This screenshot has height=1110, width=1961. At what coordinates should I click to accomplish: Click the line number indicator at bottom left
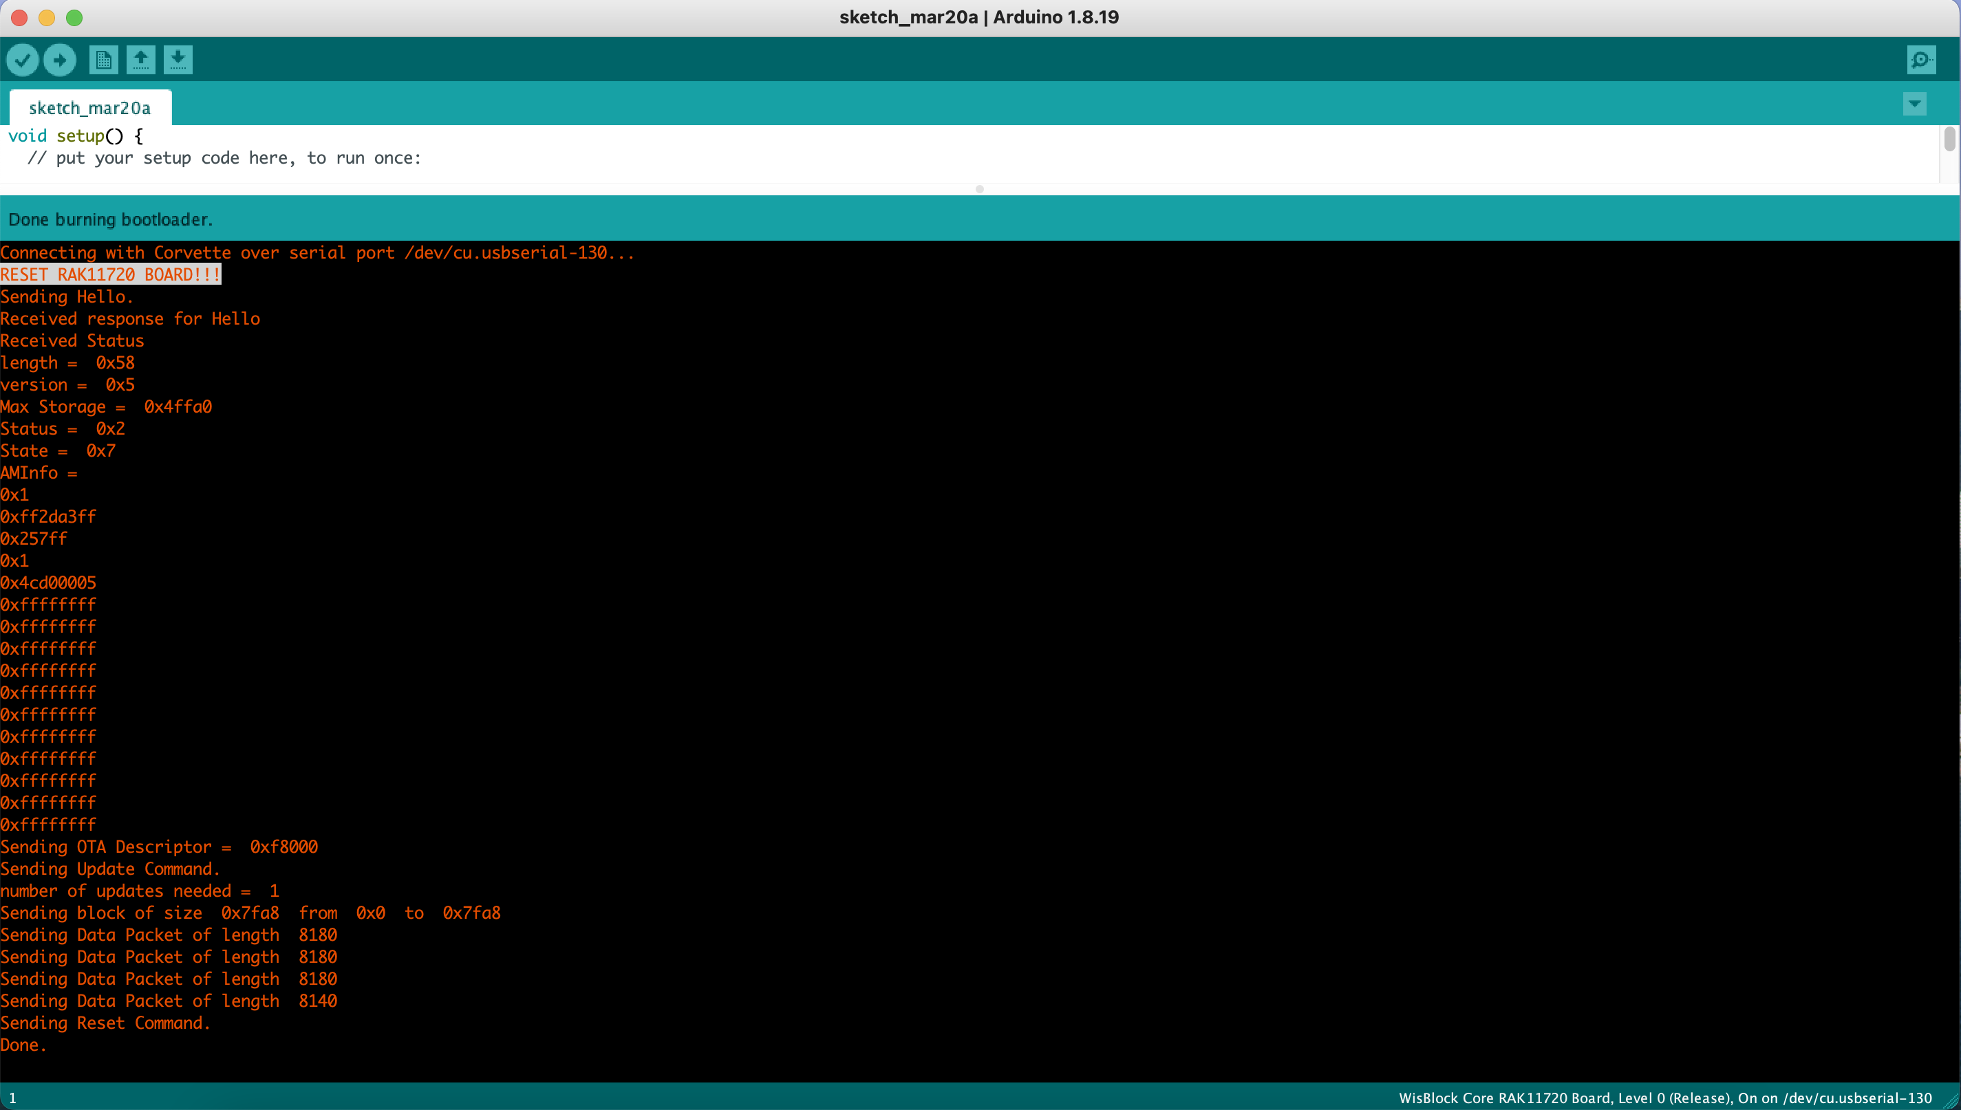tap(12, 1098)
